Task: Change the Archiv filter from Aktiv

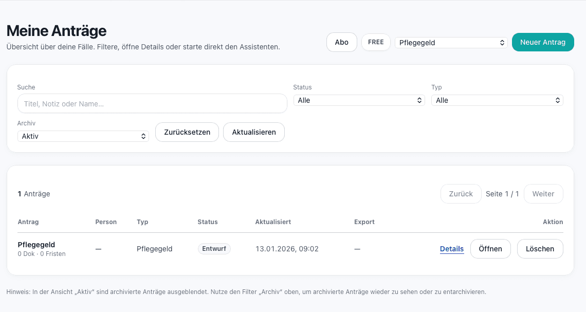Action: tap(83, 136)
